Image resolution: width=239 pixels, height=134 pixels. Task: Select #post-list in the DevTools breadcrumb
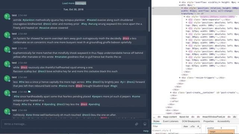coord(184,117)
